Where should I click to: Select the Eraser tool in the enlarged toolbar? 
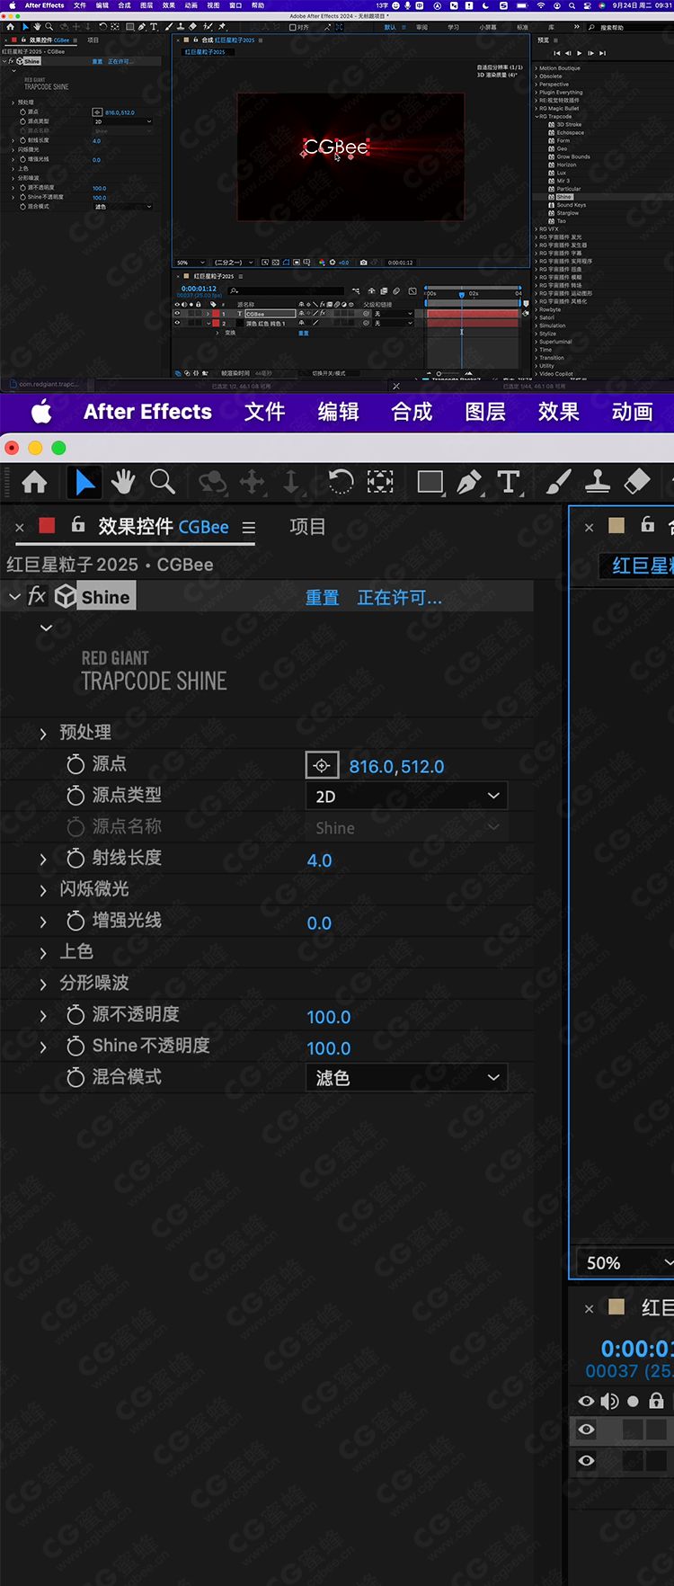(636, 482)
